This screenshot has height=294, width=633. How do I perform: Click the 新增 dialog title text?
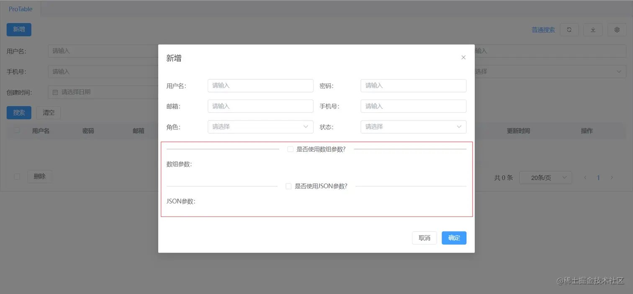(x=174, y=58)
